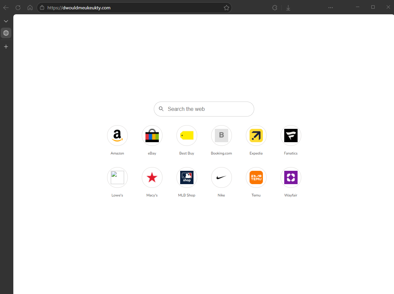
Task: Reload the page with refresh icon
Action: click(18, 8)
